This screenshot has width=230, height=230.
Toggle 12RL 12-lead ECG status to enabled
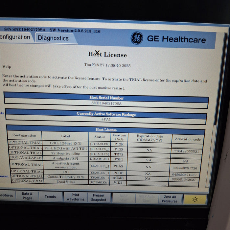pos(100,144)
